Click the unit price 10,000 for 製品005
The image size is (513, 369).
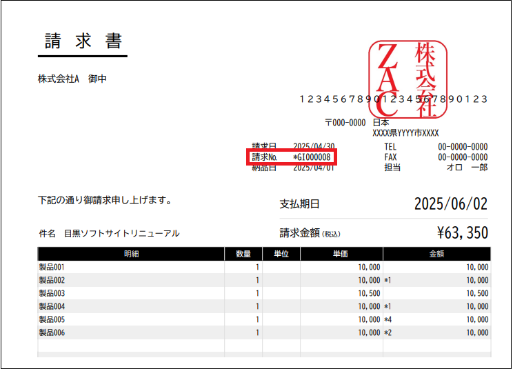coord(369,319)
